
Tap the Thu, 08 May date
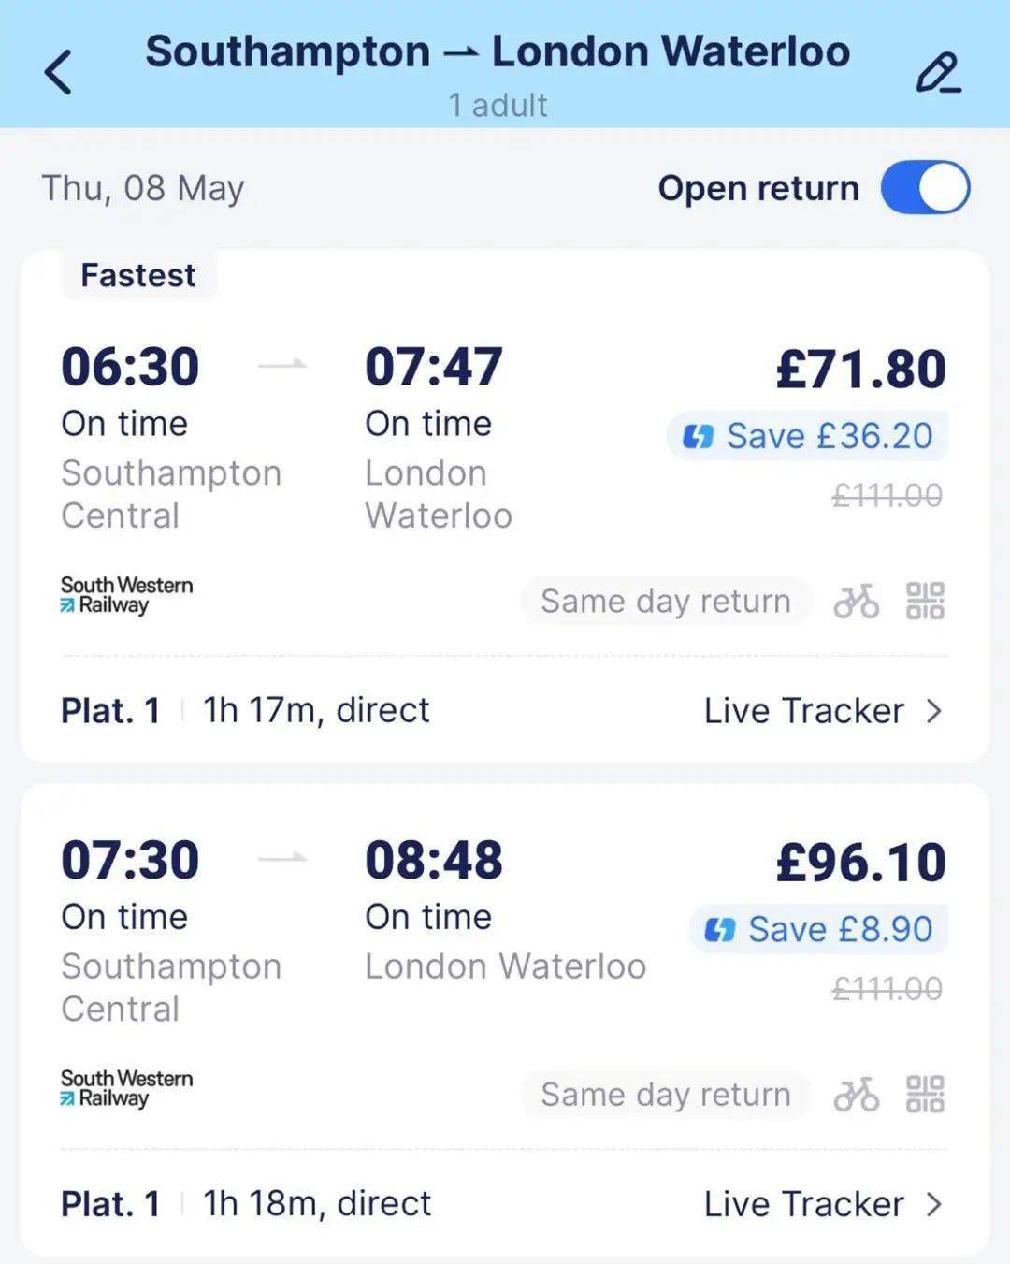tap(143, 188)
